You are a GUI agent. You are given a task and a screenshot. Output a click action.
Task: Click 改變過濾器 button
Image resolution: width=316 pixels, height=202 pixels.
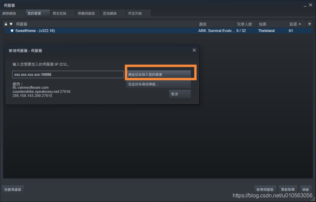(x=13, y=189)
